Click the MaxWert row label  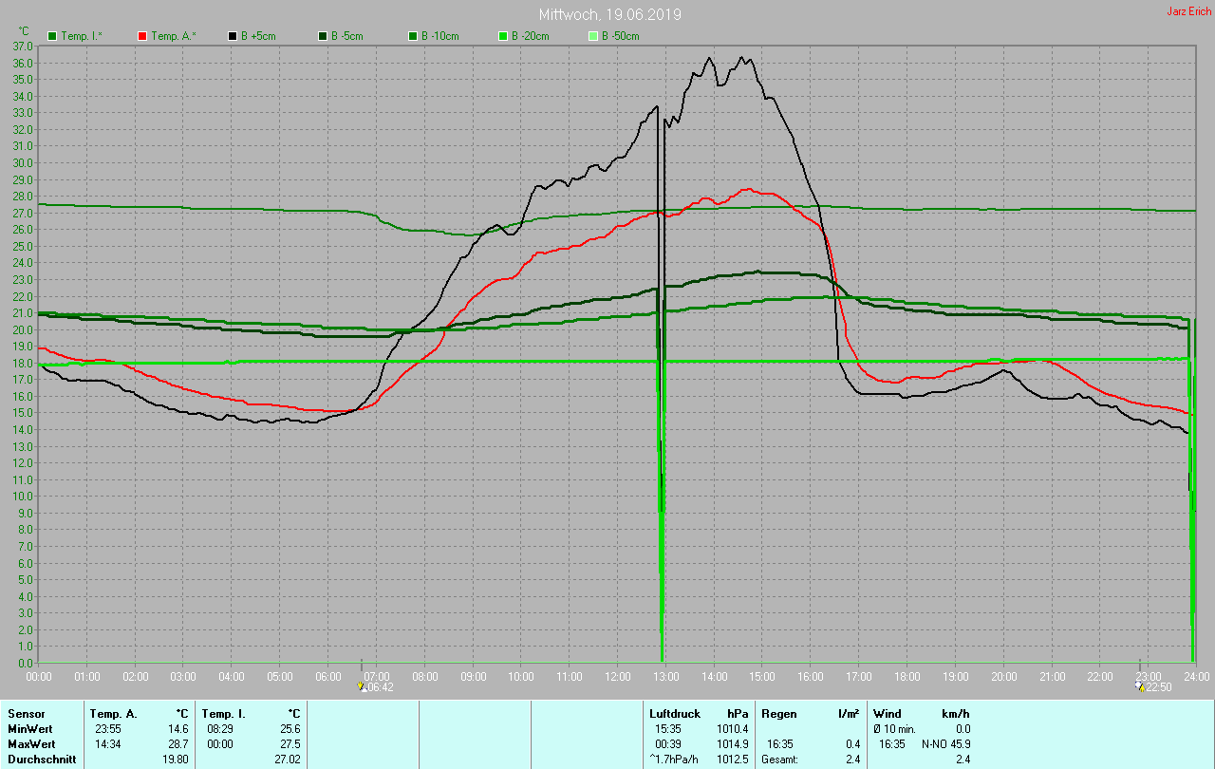pos(28,744)
